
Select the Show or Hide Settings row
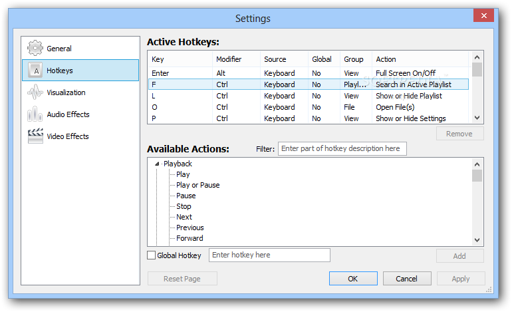(x=309, y=118)
